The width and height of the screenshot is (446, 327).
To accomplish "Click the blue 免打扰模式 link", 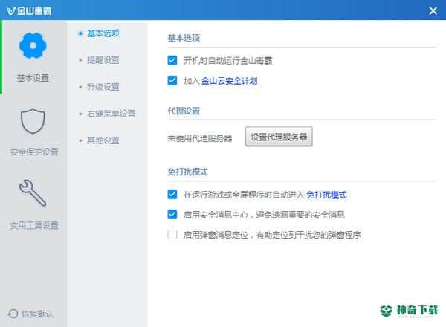I will 326,195.
